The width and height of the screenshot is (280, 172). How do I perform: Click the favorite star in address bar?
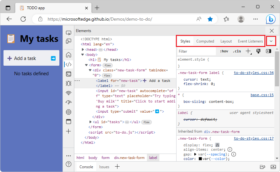pyautogui.click(x=210, y=19)
